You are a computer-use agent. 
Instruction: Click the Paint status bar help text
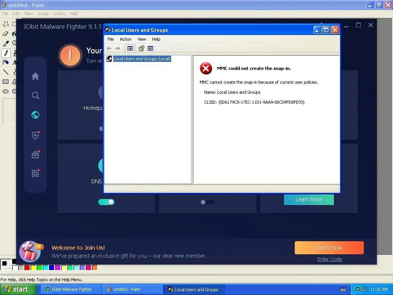click(x=41, y=280)
